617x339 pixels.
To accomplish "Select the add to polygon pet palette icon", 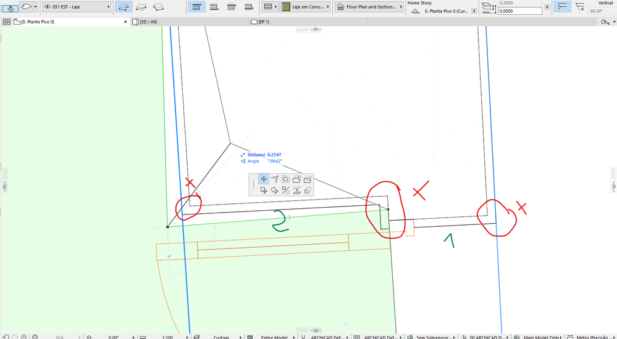I will 296,179.
